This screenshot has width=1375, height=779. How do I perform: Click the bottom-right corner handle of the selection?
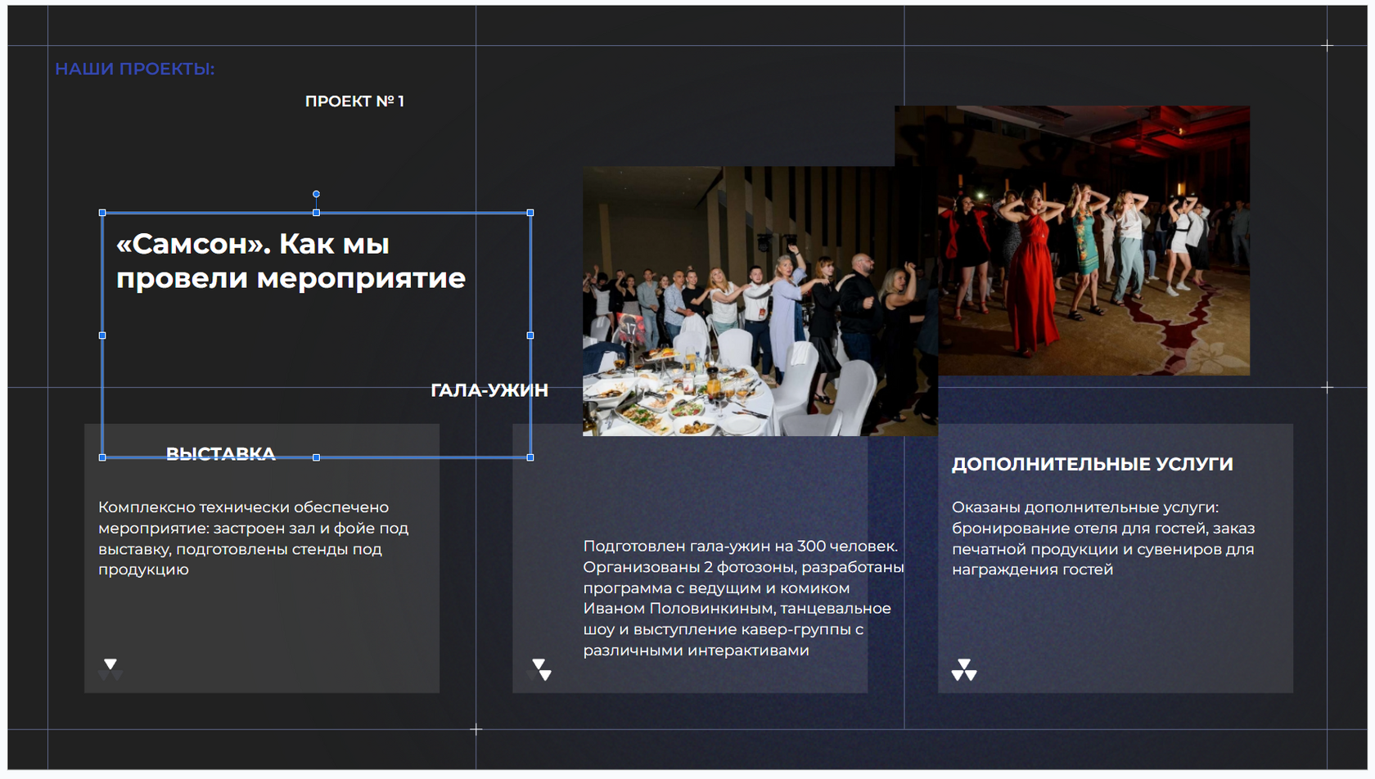(x=531, y=457)
